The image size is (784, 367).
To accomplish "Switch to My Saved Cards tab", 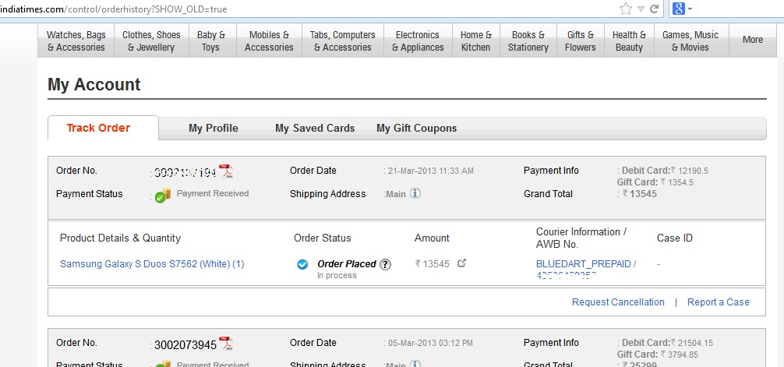I will point(315,128).
